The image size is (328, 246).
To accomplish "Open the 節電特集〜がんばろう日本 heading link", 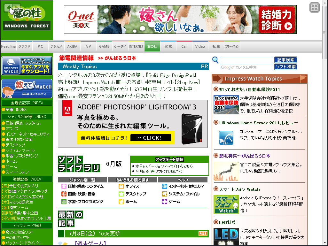I will click(x=245, y=156).
